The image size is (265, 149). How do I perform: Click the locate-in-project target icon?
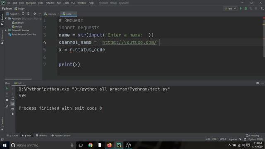click(x=23, y=14)
